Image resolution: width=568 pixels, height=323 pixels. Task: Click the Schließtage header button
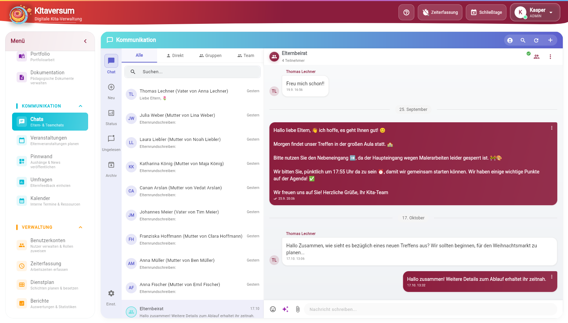(x=486, y=12)
